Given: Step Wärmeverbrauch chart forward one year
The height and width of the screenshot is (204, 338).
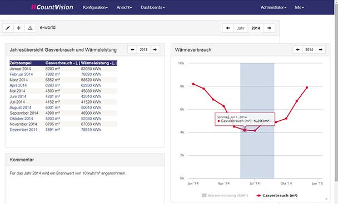Looking at the screenshot, I should click(x=321, y=50).
